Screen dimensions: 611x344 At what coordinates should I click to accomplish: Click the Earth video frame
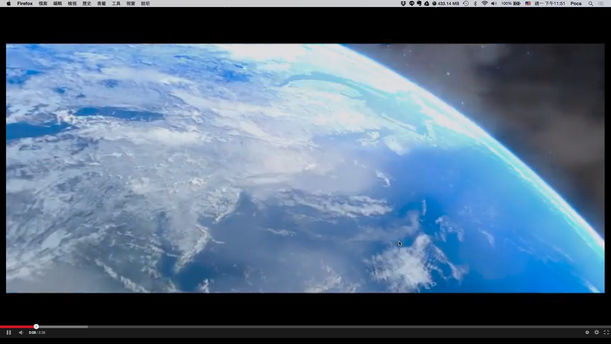pos(305,168)
